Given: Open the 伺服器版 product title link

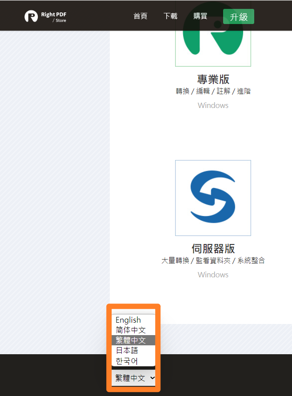Looking at the screenshot, I should pyautogui.click(x=213, y=248).
